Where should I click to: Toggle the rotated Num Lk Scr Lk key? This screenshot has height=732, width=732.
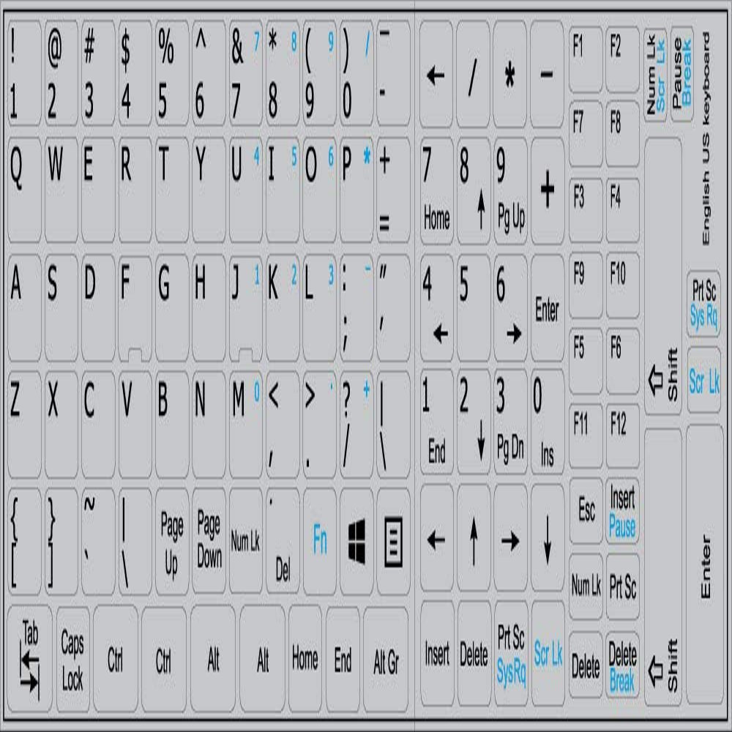pyautogui.click(x=655, y=74)
